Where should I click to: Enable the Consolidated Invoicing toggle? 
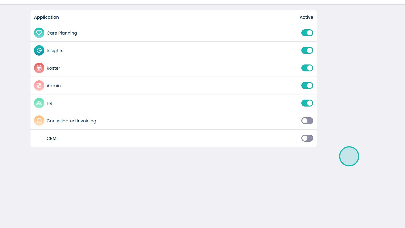pos(307,121)
